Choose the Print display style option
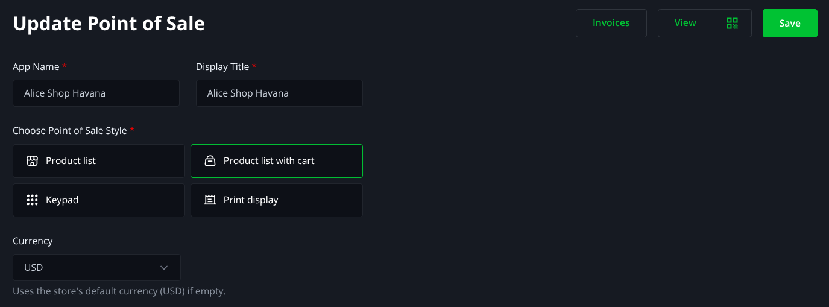 (x=277, y=200)
